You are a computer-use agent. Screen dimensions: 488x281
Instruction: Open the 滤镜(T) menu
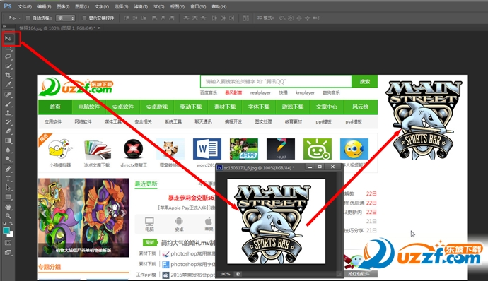click(141, 6)
